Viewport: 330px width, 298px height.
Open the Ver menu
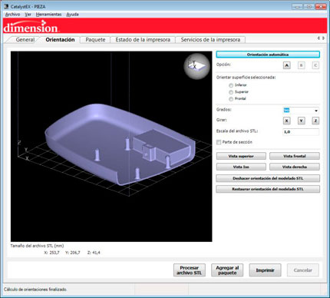point(28,15)
